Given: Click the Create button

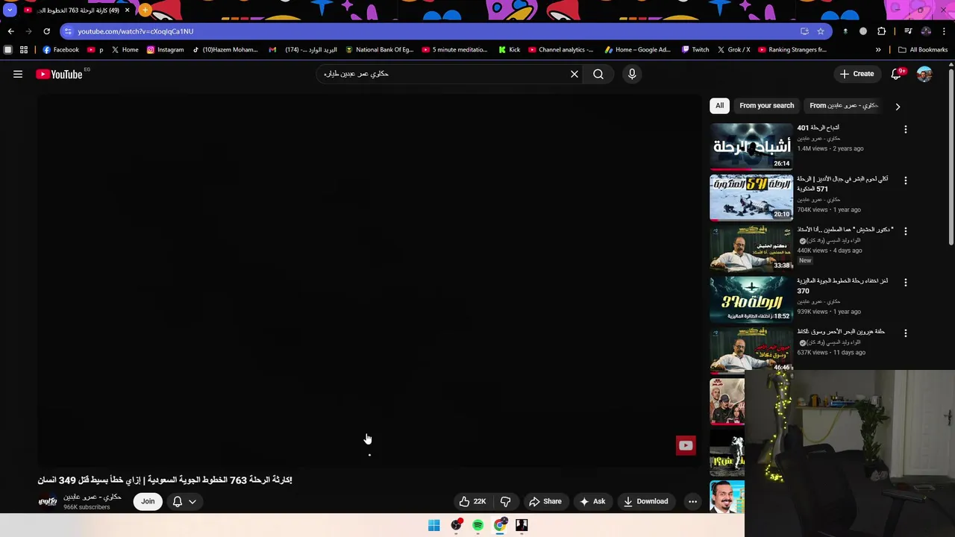Looking at the screenshot, I should (857, 74).
